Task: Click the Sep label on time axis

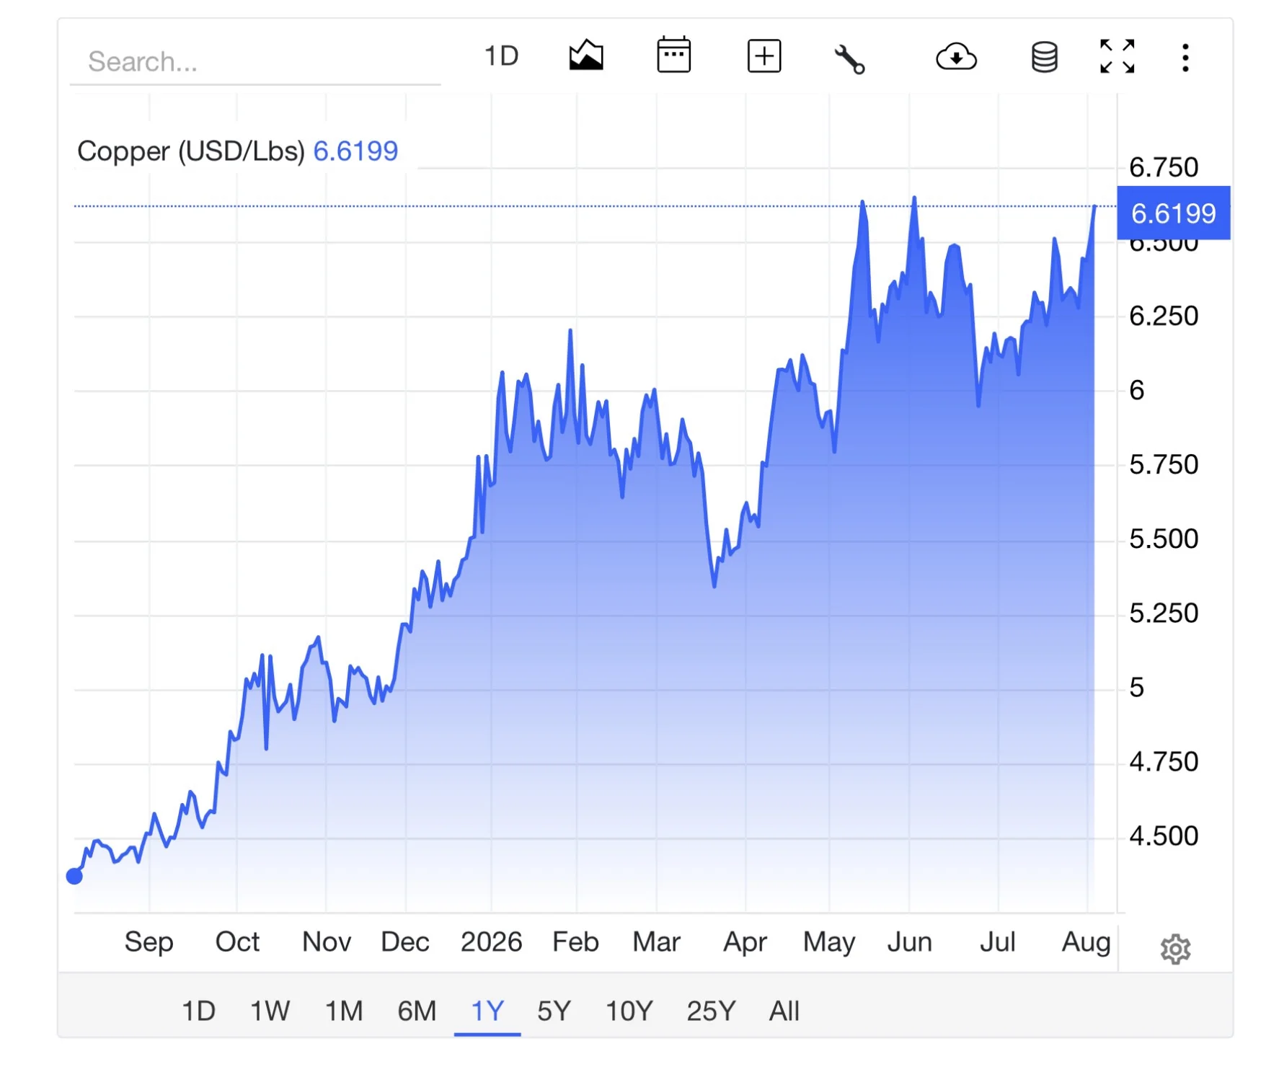Action: [149, 942]
